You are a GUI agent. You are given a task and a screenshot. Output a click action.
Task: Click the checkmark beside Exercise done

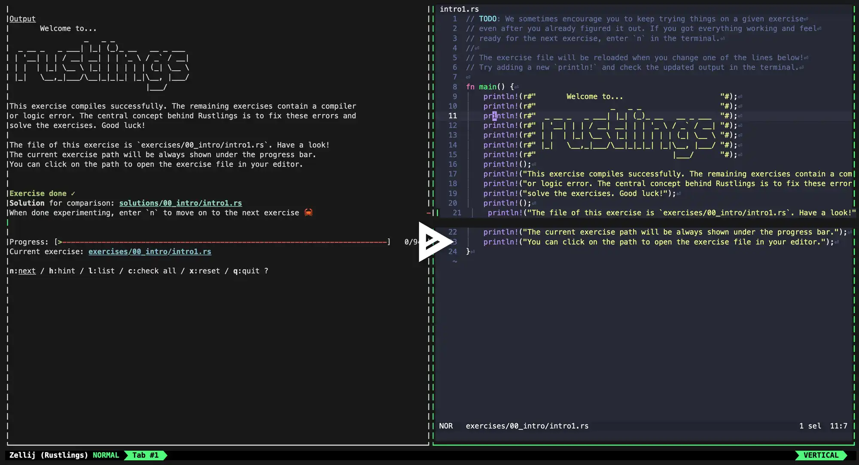(x=73, y=193)
